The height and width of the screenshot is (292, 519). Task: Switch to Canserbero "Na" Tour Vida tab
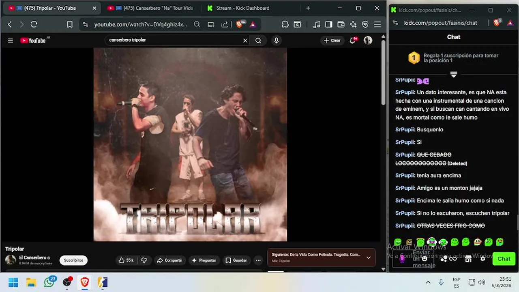coord(150,8)
